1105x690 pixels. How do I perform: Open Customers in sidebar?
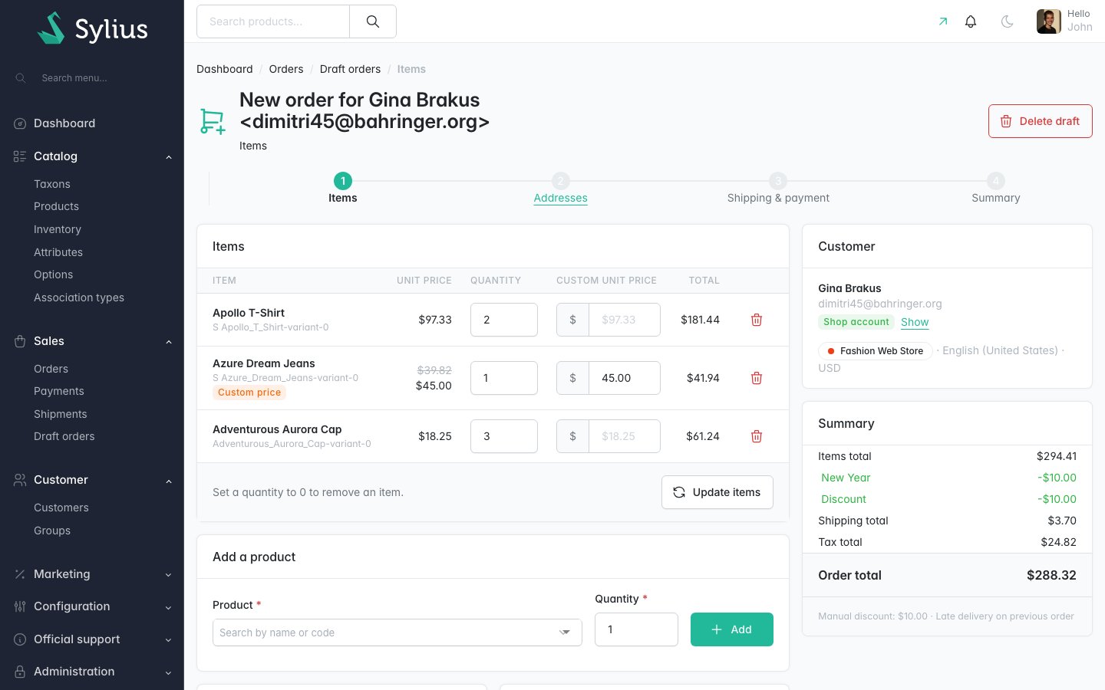61,508
